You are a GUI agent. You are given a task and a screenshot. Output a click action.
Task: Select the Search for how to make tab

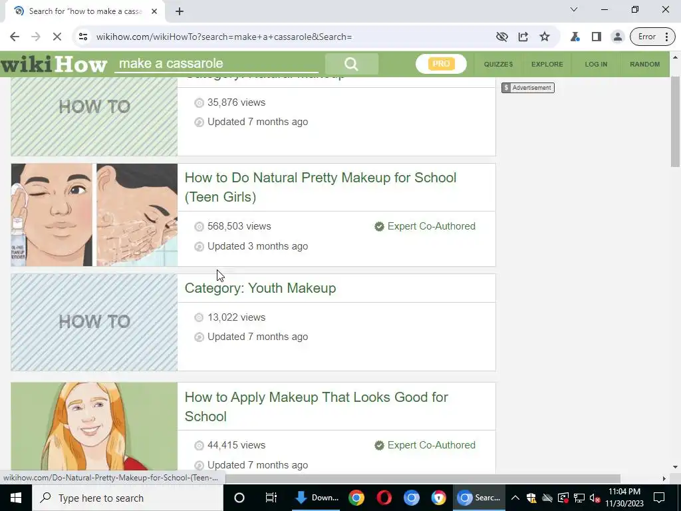pos(86,11)
